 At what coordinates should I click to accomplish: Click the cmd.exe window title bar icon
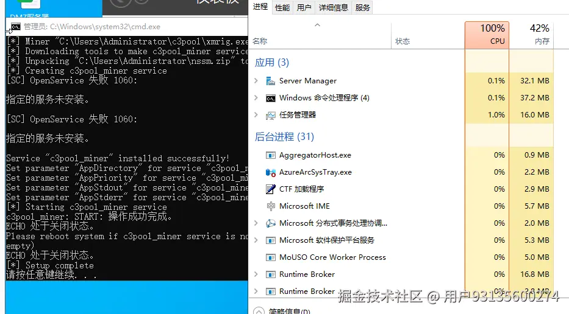(16, 27)
